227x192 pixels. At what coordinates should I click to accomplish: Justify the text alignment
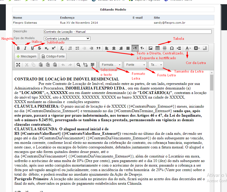128,48
